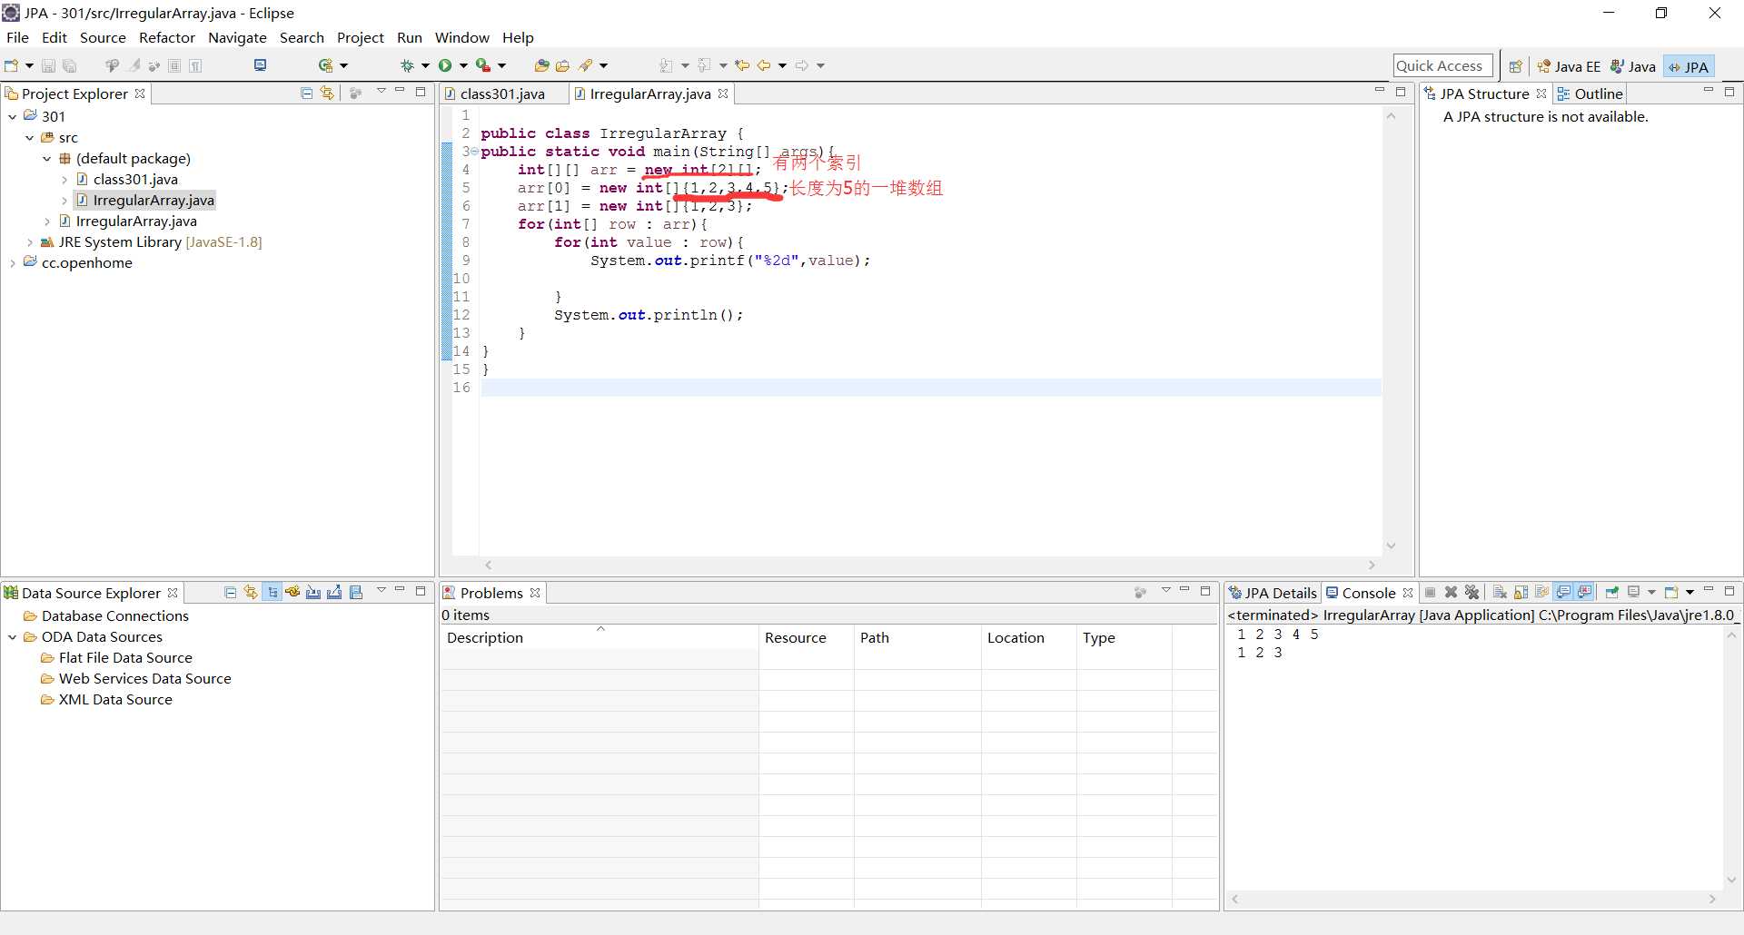1744x935 pixels.
Task: Collapse All in Project Explorer
Action: [x=306, y=93]
